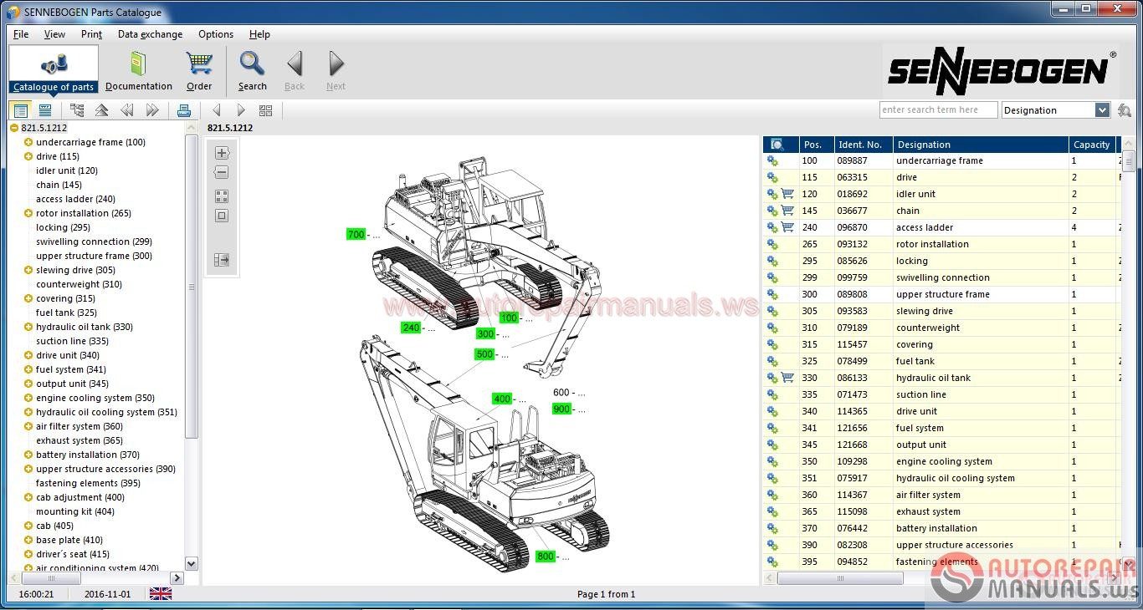Click the cart icon in access ladder row
This screenshot has height=610, width=1143.
[x=787, y=227]
